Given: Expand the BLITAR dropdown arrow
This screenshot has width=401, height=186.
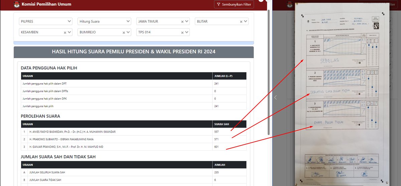Looking at the screenshot, I should pos(246,21).
